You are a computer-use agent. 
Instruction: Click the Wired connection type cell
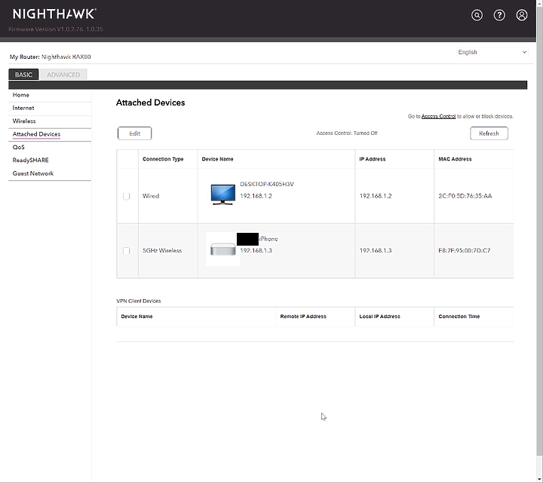tap(151, 196)
